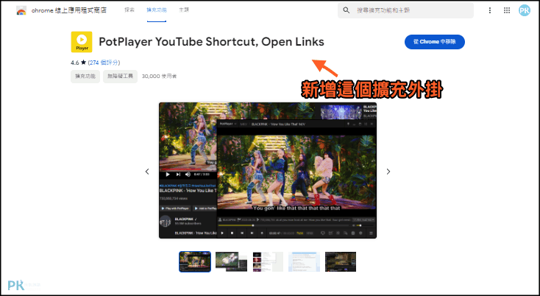Viewport: 540px width, 296px height.
Task: Focus the extension search field
Action: tap(405, 10)
